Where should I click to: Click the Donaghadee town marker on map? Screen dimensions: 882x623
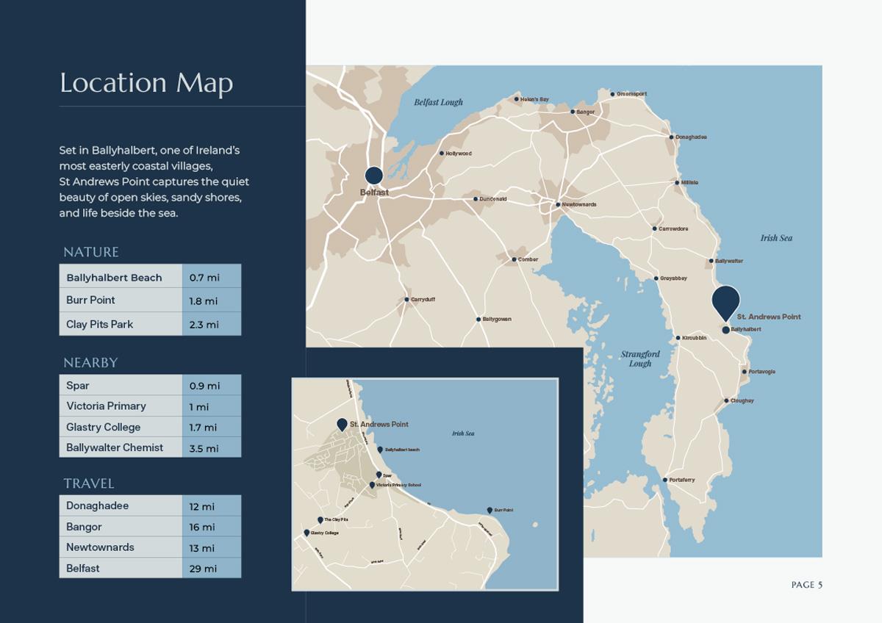671,137
